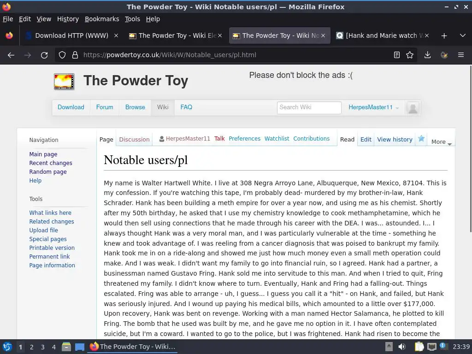Viewport: 472px width, 354px height.
Task: Click the network tray icon
Action: (432, 347)
